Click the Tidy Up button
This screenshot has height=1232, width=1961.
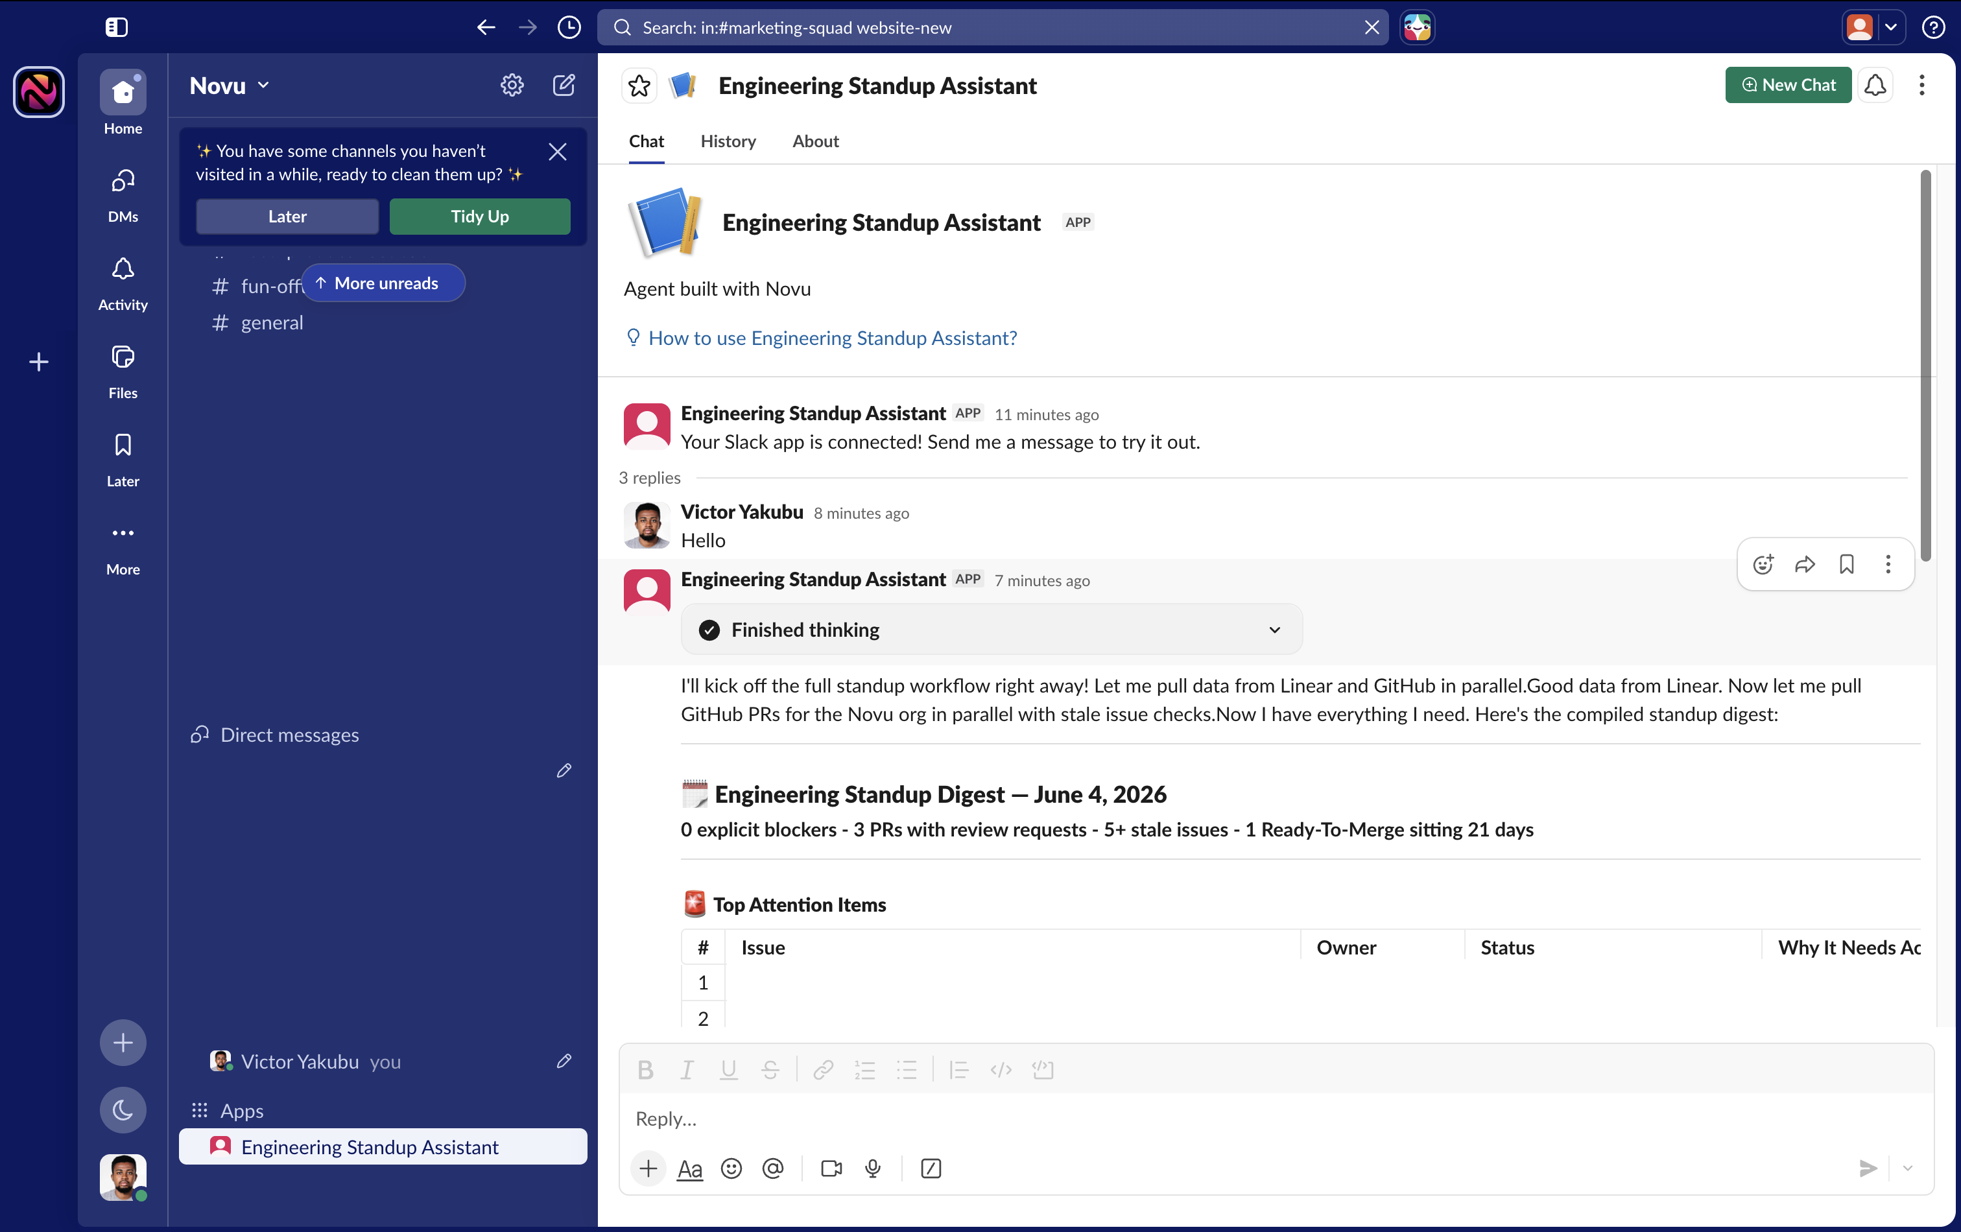coord(480,216)
